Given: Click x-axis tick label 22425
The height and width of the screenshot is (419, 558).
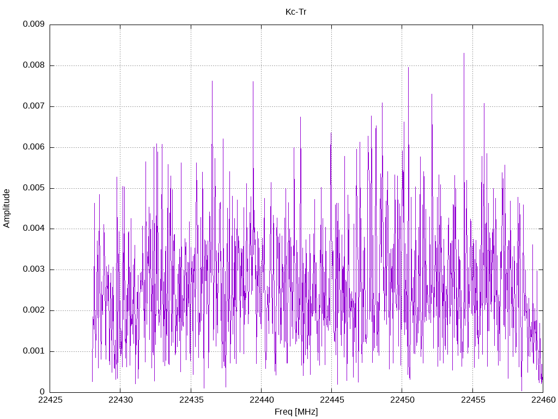Looking at the screenshot, I should click(50, 400).
